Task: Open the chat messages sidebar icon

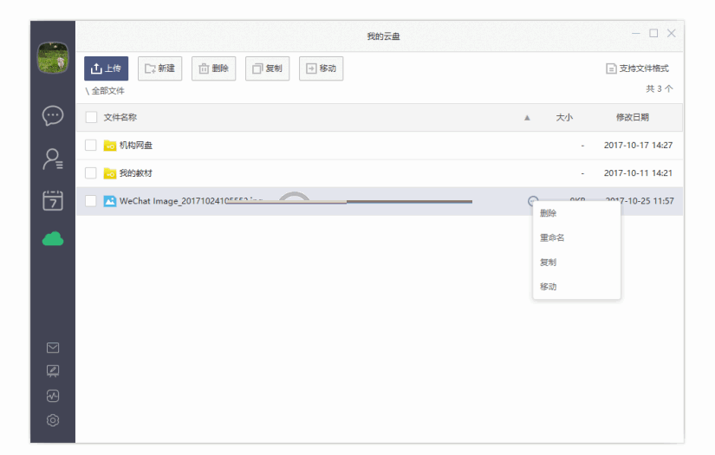Action: 53,115
